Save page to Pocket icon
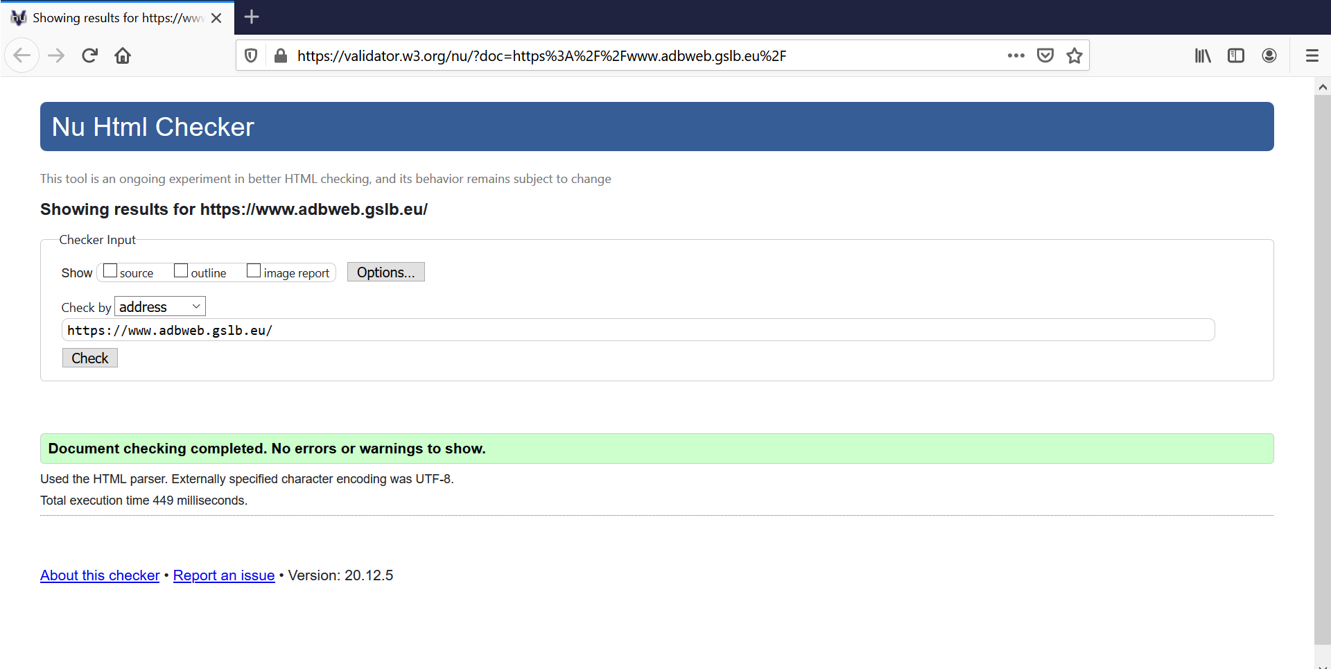Viewport: 1331px width, 669px height. pos(1045,55)
